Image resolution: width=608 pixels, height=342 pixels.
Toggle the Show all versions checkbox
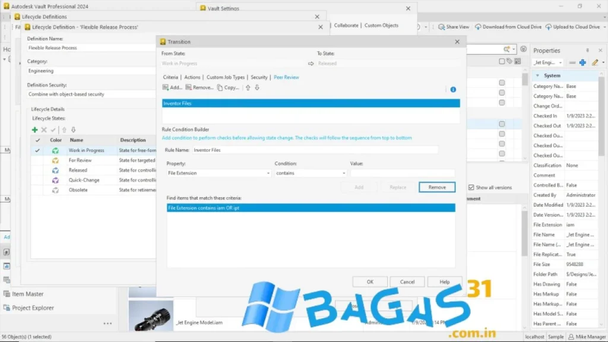471,187
